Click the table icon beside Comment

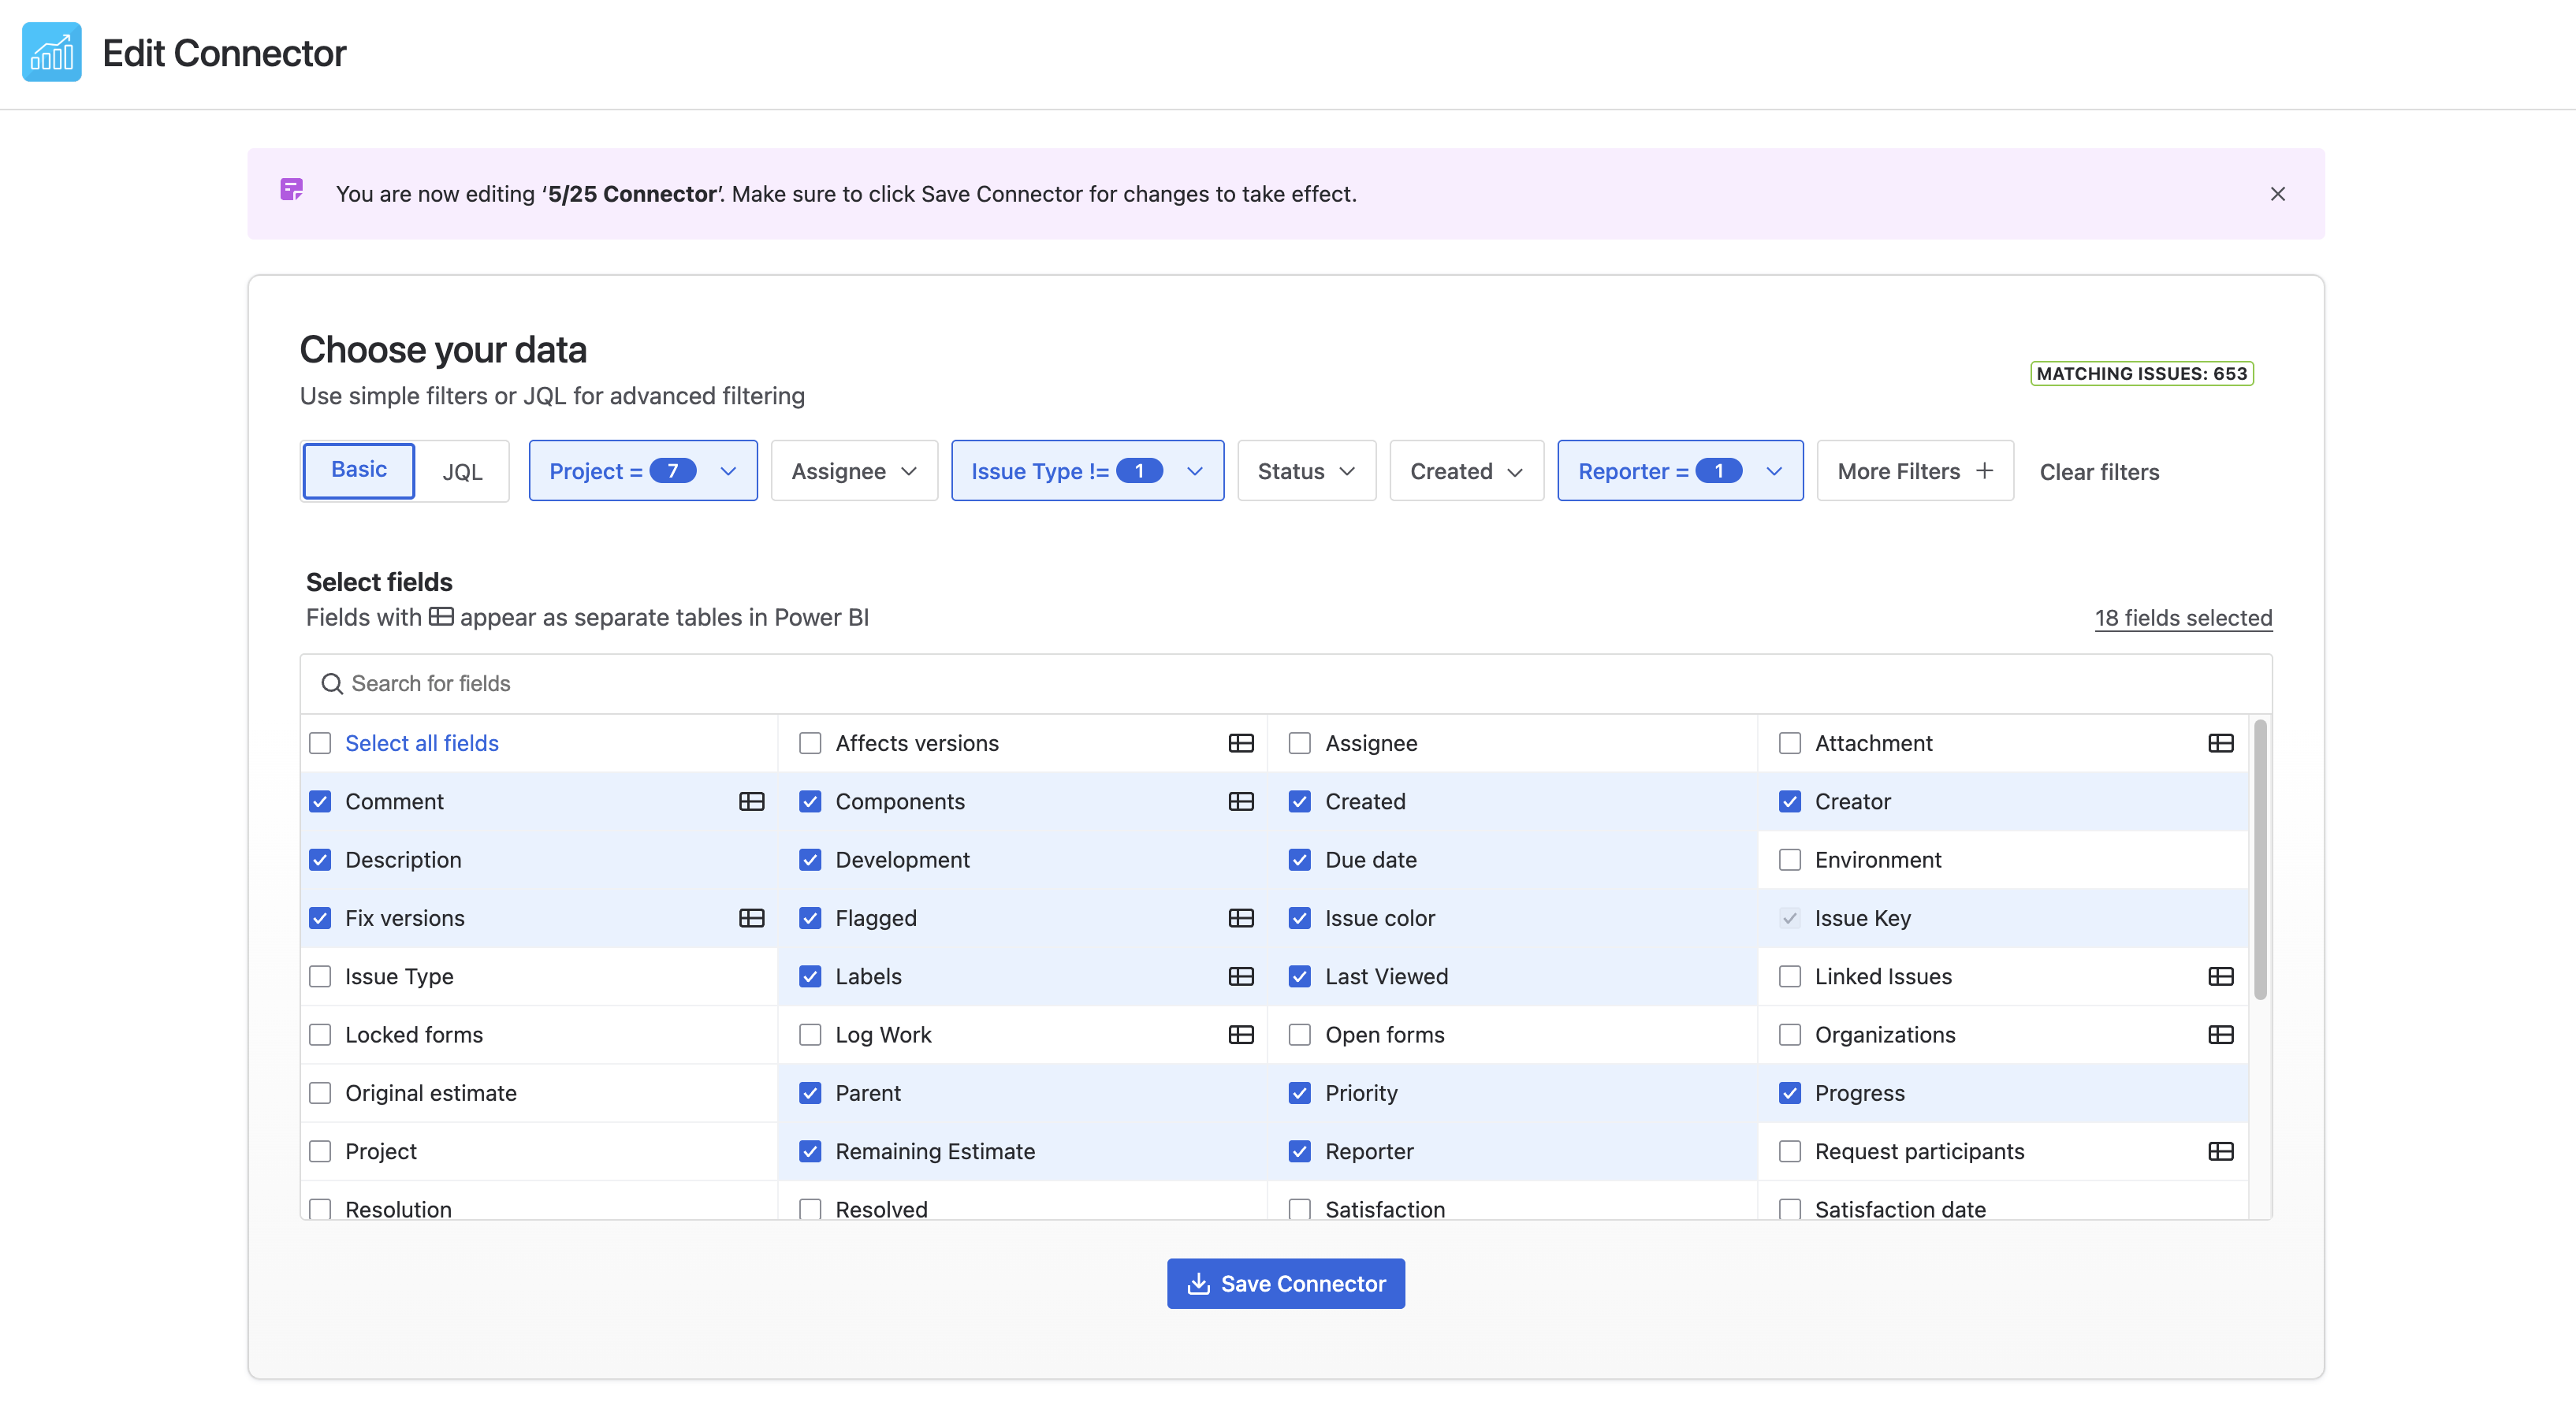(x=751, y=801)
